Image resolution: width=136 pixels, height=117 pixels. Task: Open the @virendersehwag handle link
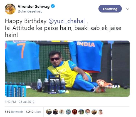point(30,12)
